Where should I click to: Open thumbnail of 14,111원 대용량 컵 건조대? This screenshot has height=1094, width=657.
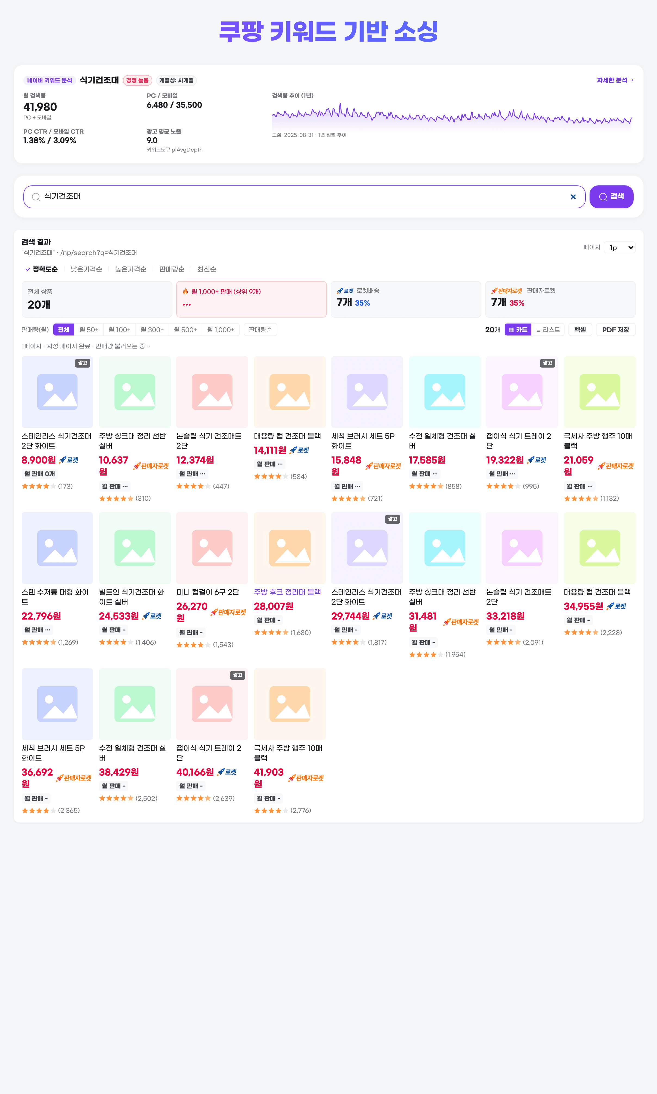290,392
